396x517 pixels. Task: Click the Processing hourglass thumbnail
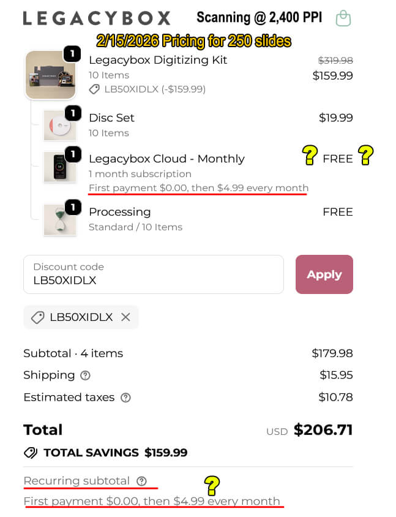pos(60,219)
